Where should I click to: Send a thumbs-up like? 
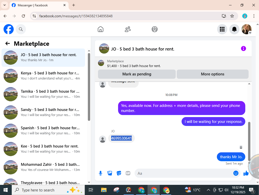tap(246, 173)
